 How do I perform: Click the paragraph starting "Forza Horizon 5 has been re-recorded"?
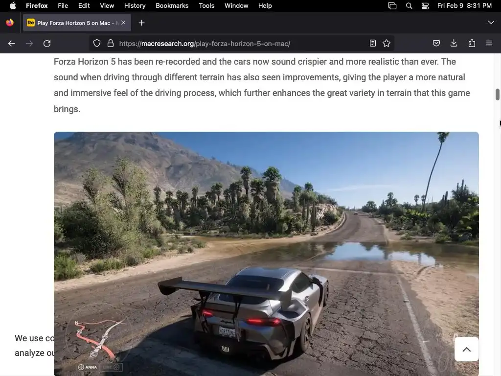[262, 85]
